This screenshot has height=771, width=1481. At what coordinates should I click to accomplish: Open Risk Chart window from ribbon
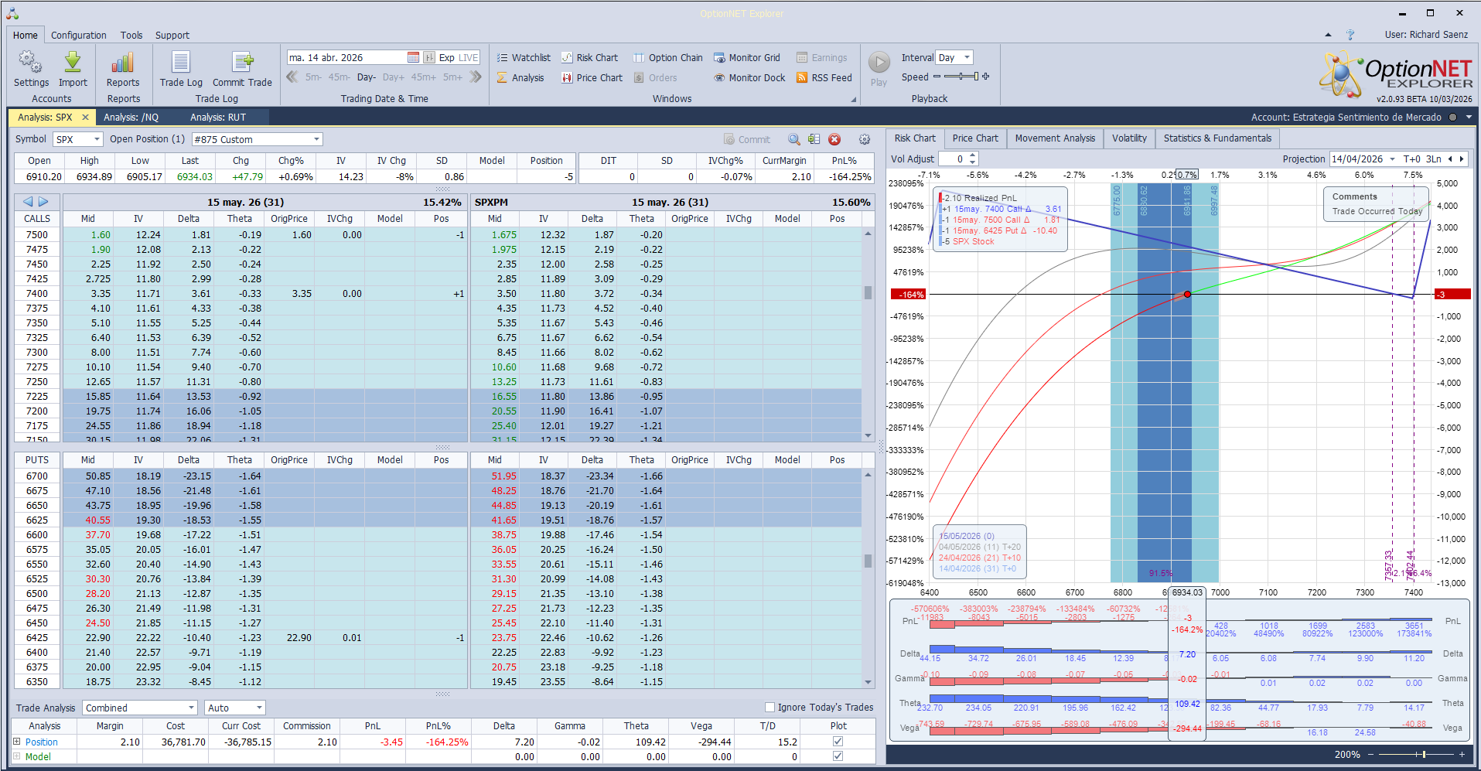click(x=589, y=58)
